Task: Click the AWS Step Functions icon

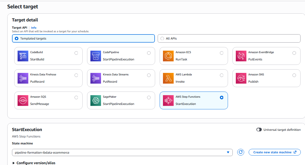Action: (x=168, y=100)
